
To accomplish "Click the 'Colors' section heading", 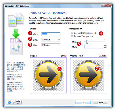I will pos(33,29).
